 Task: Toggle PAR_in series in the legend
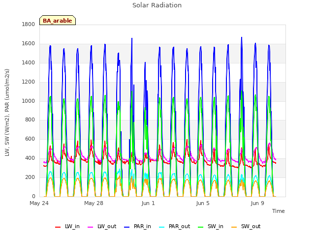(x=138, y=226)
